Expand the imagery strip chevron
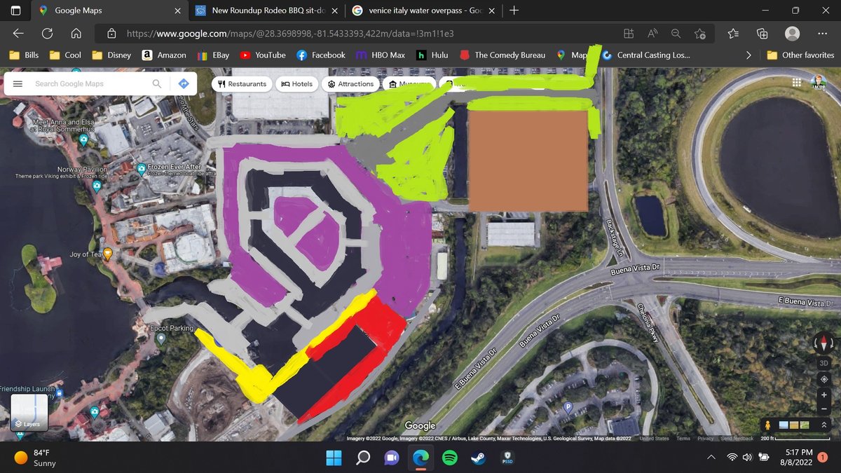The image size is (841, 473). point(823,425)
